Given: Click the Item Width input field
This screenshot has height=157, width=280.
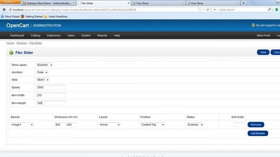Looking at the screenshot, I should [51, 95].
